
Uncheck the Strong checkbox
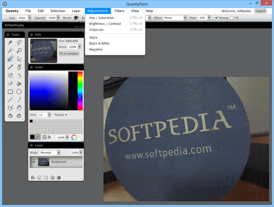pos(217,18)
